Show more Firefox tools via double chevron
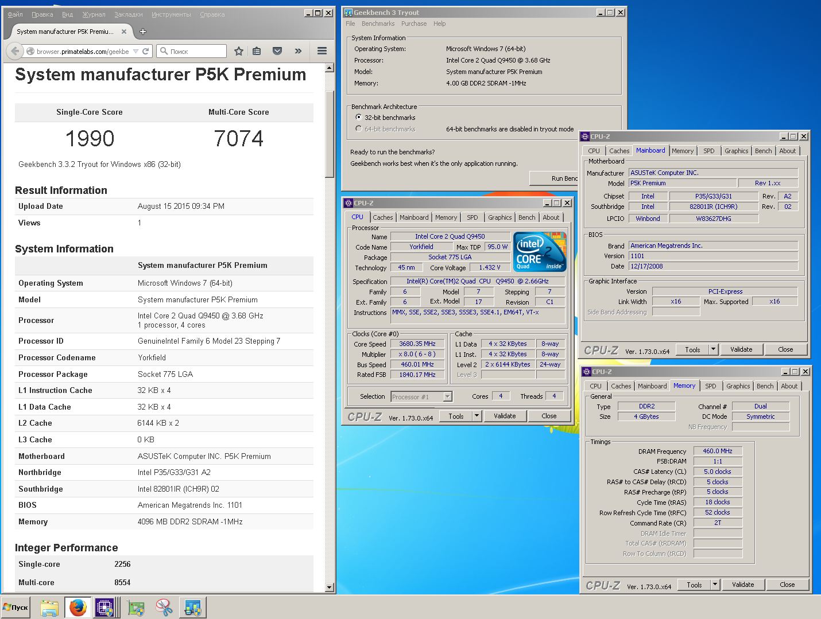Image resolution: width=821 pixels, height=619 pixels. click(298, 51)
